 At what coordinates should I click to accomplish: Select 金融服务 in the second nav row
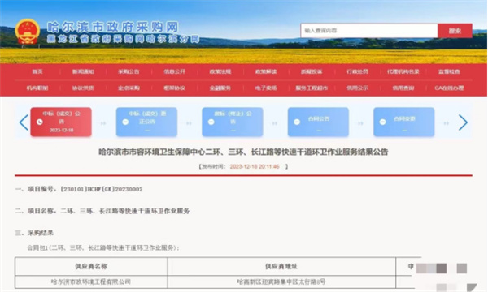pyautogui.click(x=220, y=88)
